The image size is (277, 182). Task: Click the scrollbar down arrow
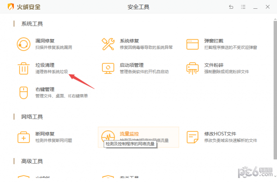pyautogui.click(x=275, y=176)
